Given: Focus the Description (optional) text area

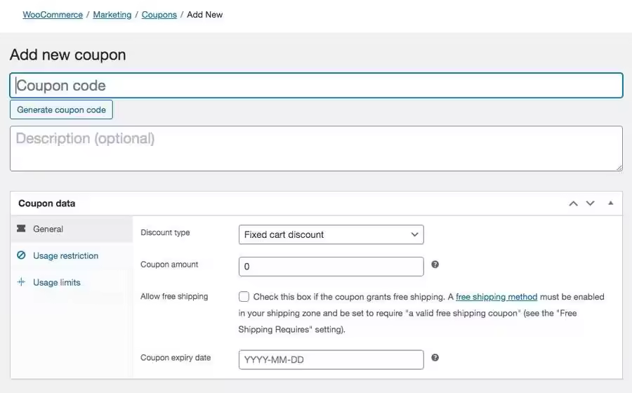Looking at the screenshot, I should click(317, 149).
